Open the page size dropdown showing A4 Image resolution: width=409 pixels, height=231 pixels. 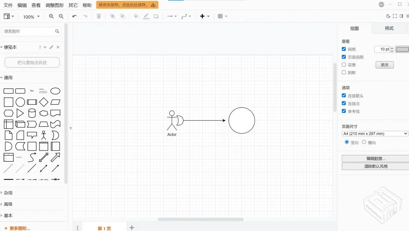coord(375,133)
